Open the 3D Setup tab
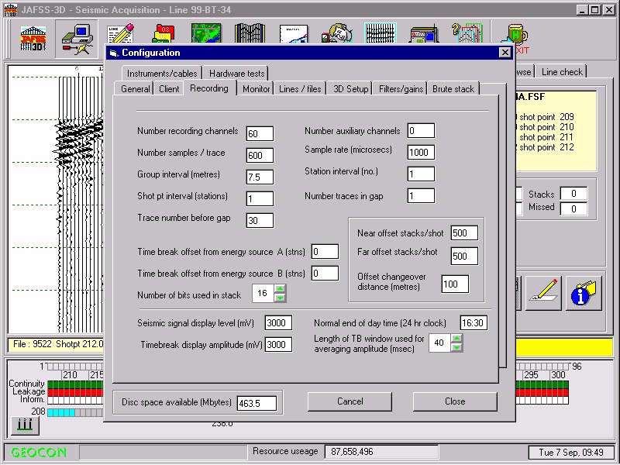This screenshot has height=465, width=620. (350, 88)
